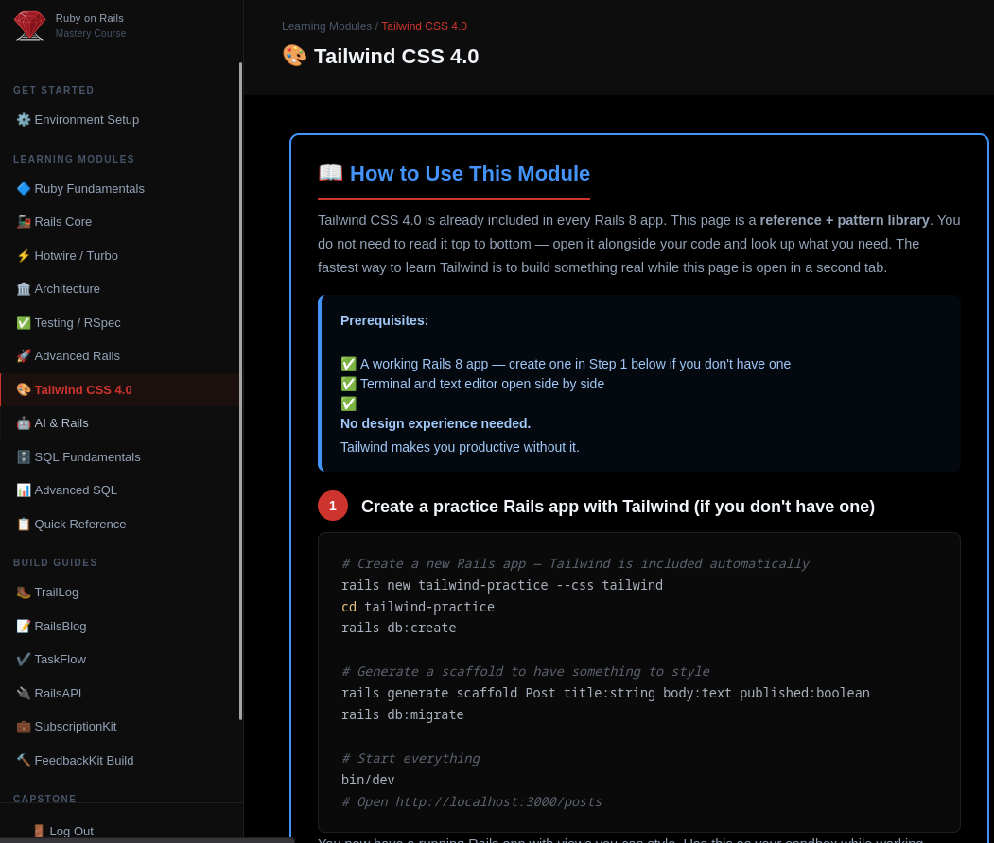994x843 pixels.
Task: Click the horizontal scrollbar at the bottom
Action: pos(148,840)
